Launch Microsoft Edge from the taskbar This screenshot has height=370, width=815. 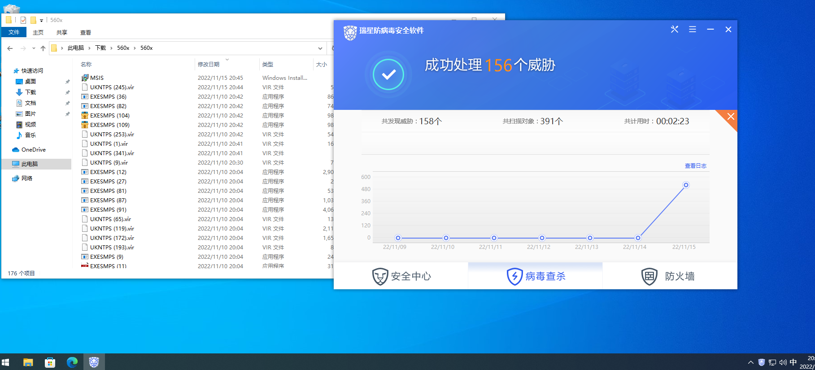[72, 362]
